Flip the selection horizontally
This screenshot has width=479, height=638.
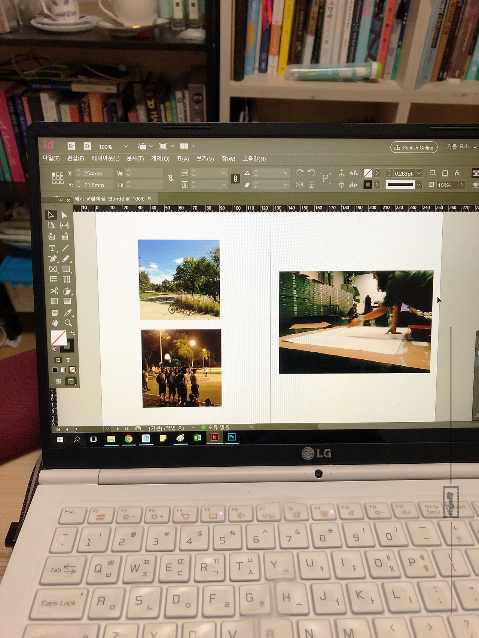(x=299, y=184)
